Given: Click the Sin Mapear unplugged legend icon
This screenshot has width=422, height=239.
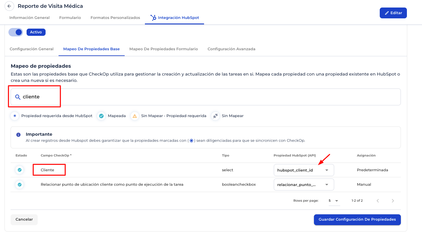Looking at the screenshot, I should click(215, 116).
